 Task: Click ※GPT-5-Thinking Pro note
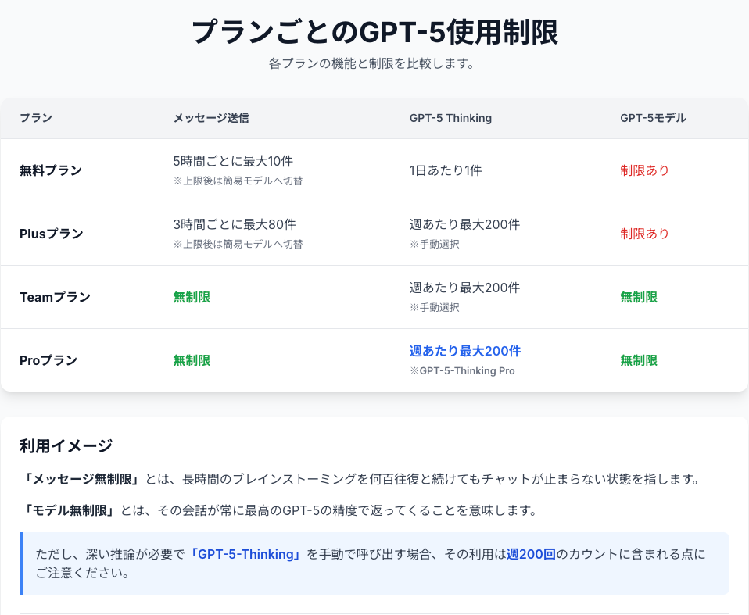[x=462, y=370]
